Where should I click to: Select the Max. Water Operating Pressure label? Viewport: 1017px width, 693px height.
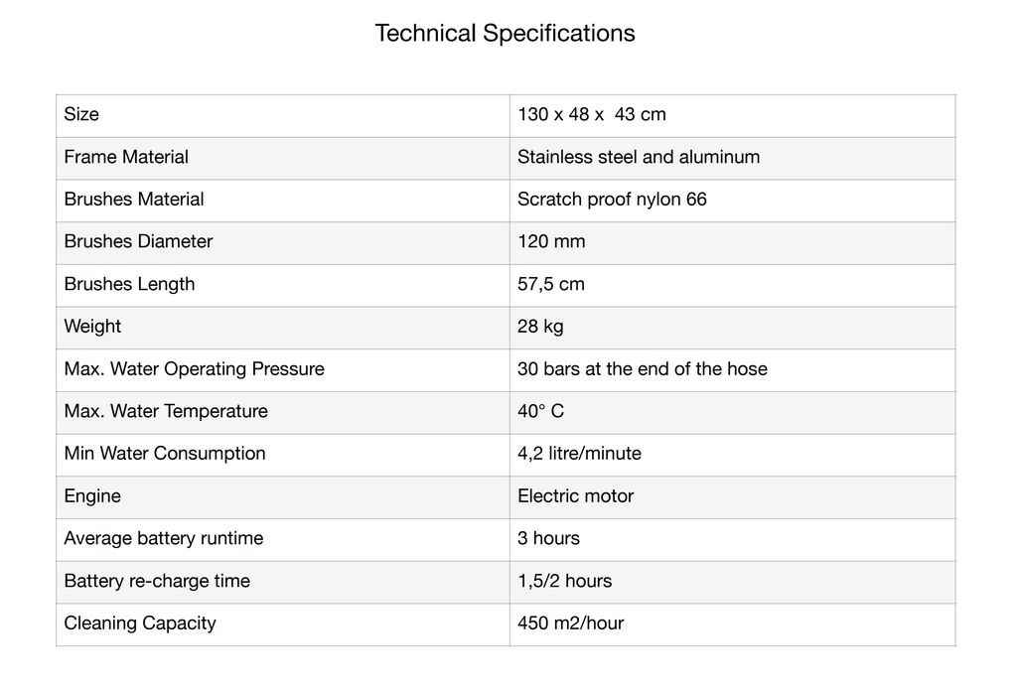pyautogui.click(x=194, y=369)
